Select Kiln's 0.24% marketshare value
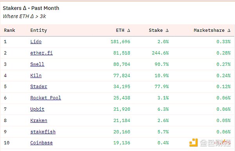Viewport: 235px width, 151px height. tap(223, 75)
